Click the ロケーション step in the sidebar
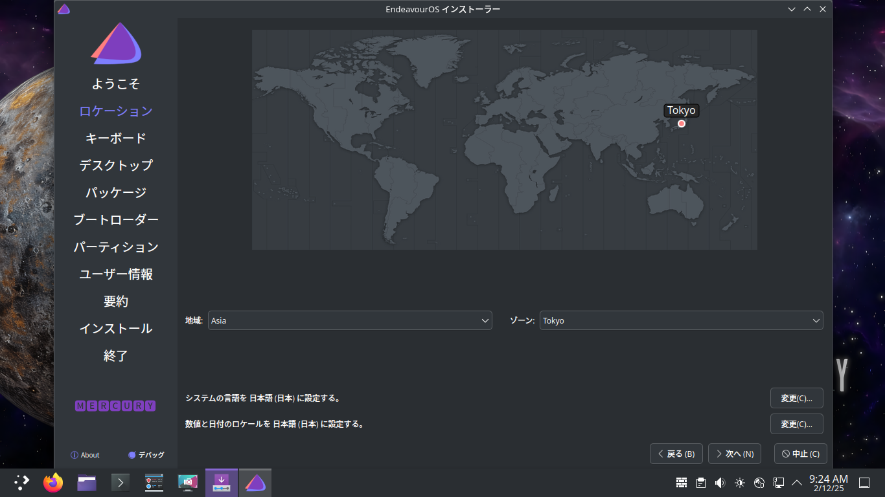The width and height of the screenshot is (885, 497). click(116, 111)
